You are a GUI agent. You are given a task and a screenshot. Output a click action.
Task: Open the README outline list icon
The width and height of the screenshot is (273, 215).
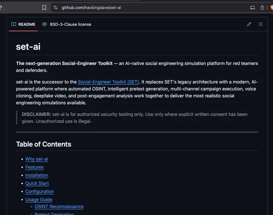tap(260, 24)
